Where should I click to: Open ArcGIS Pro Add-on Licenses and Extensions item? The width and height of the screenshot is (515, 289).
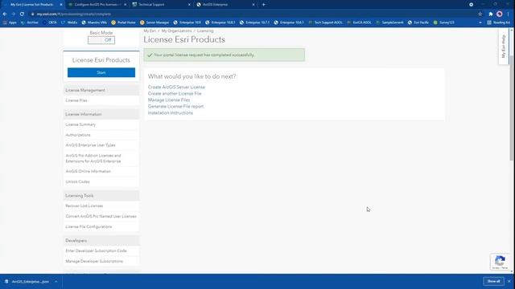pyautogui.click(x=93, y=158)
